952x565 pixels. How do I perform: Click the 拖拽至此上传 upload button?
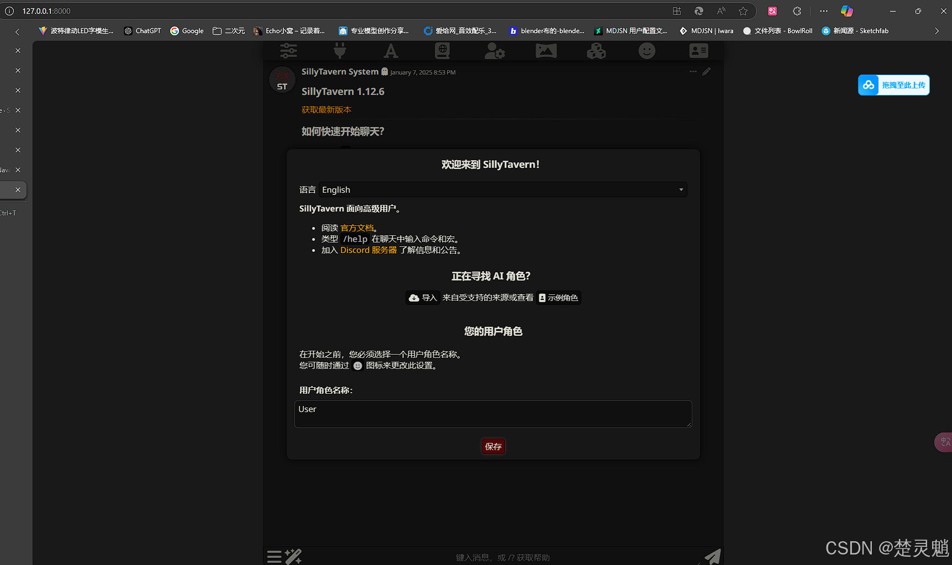tap(894, 85)
